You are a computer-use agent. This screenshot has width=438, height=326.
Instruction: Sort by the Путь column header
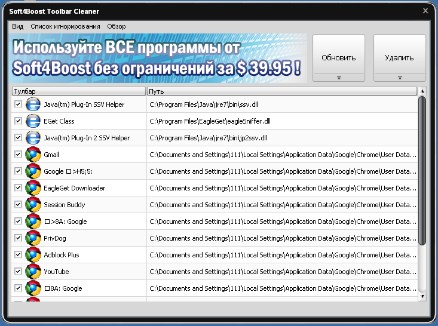(282, 91)
